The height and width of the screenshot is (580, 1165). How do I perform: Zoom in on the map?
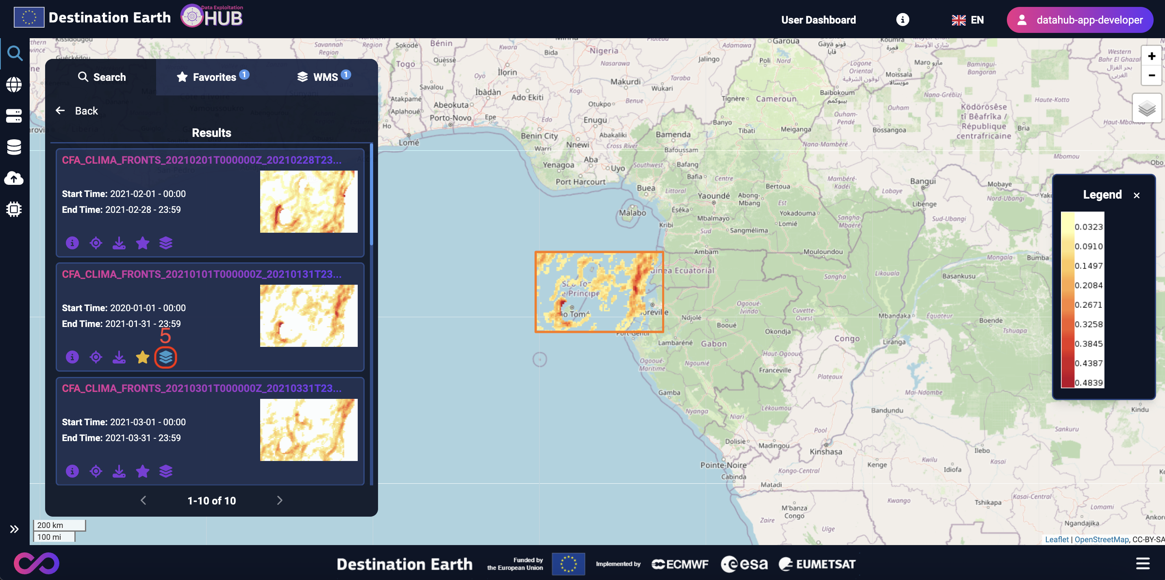[x=1152, y=56]
